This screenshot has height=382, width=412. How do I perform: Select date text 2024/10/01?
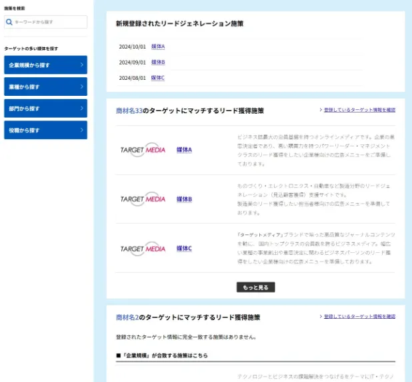pos(133,47)
